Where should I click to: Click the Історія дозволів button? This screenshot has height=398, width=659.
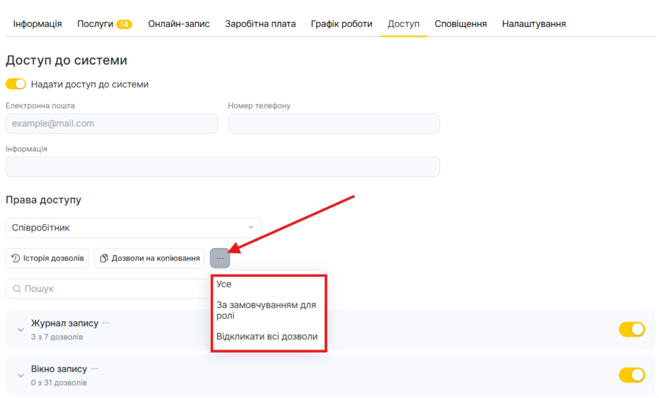click(x=48, y=258)
